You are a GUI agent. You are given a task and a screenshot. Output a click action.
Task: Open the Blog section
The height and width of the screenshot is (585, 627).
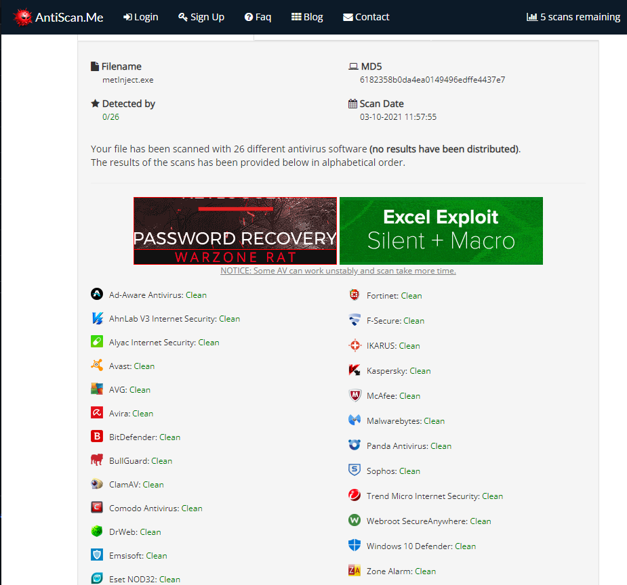coord(307,17)
